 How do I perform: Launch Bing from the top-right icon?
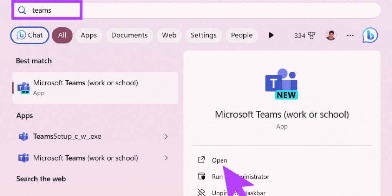tap(370, 35)
